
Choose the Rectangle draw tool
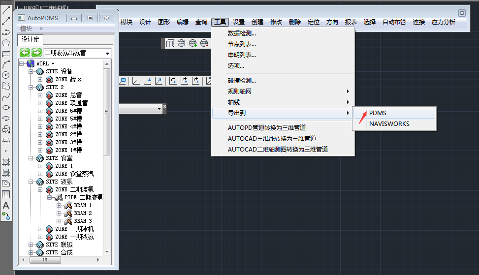click(6, 54)
